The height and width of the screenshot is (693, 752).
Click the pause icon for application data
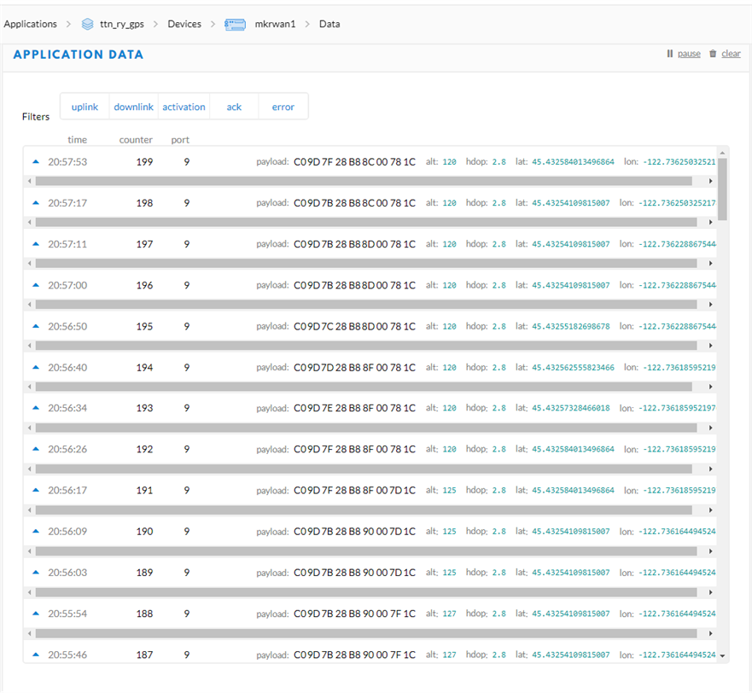click(x=670, y=54)
